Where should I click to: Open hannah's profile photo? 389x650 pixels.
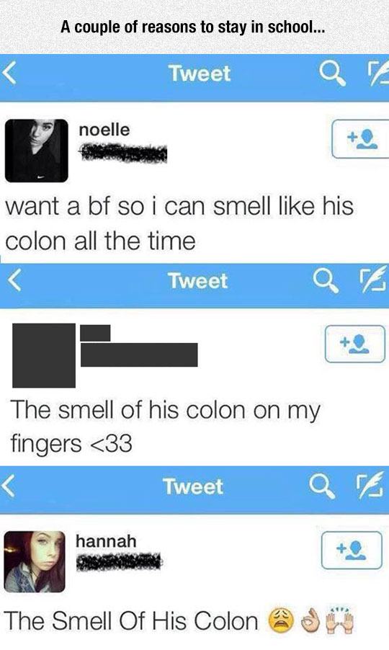35,561
